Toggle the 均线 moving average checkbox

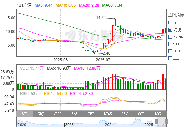(x=170, y=30)
